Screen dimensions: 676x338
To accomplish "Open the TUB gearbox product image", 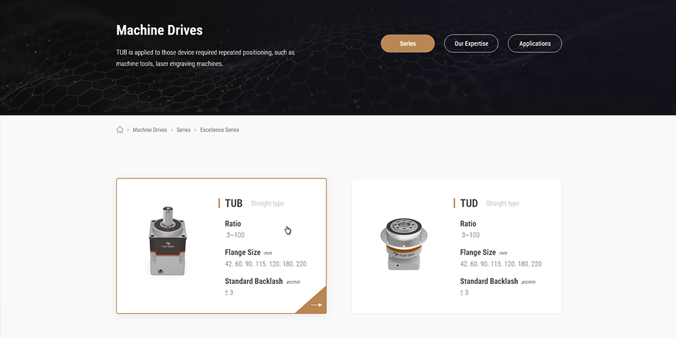I will pos(168,241).
